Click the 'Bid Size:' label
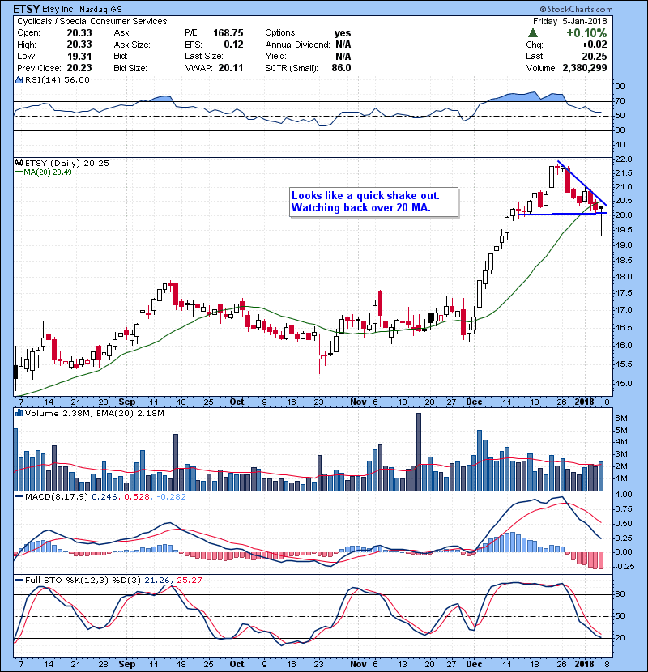648x672 pixels. coord(130,68)
